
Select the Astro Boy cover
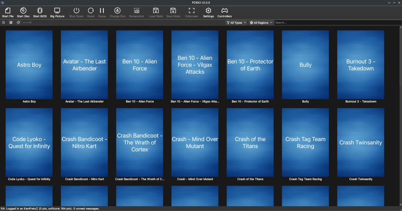tap(29, 65)
